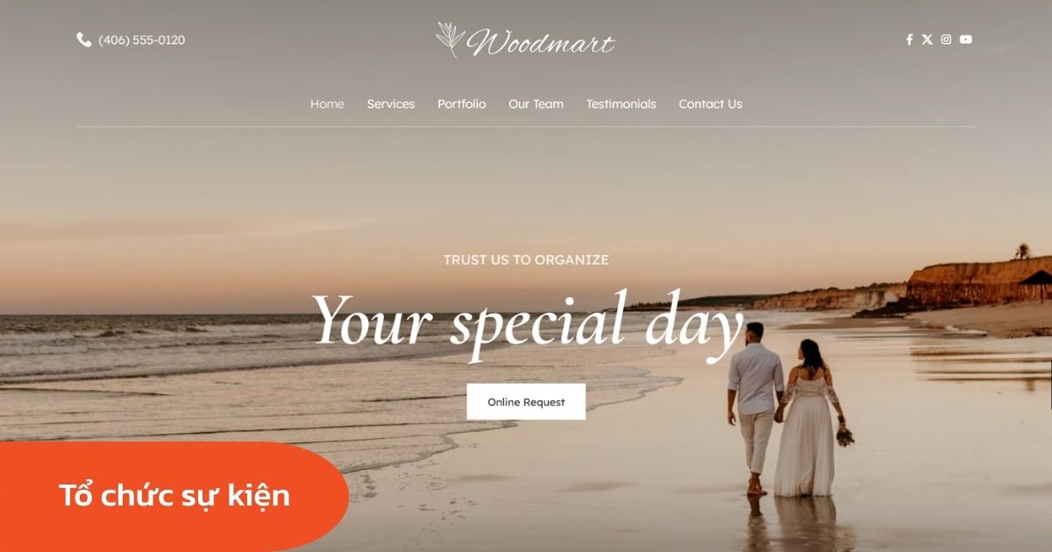Viewport: 1052px width, 552px height.
Task: Click the phone handset icon
Action: (x=84, y=39)
